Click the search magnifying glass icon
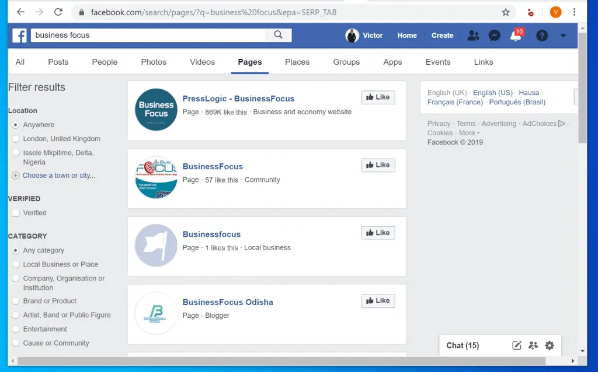The image size is (598, 372). pyautogui.click(x=279, y=35)
